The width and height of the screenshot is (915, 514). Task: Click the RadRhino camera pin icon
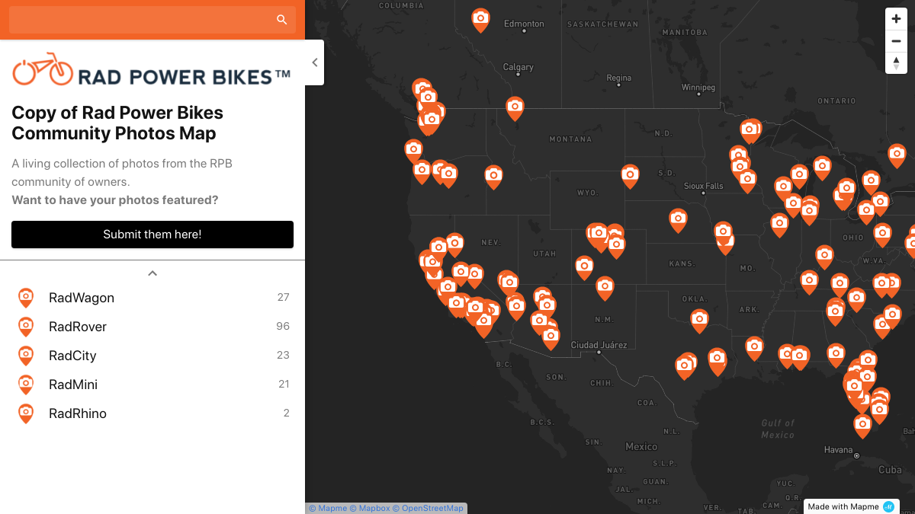pyautogui.click(x=26, y=413)
